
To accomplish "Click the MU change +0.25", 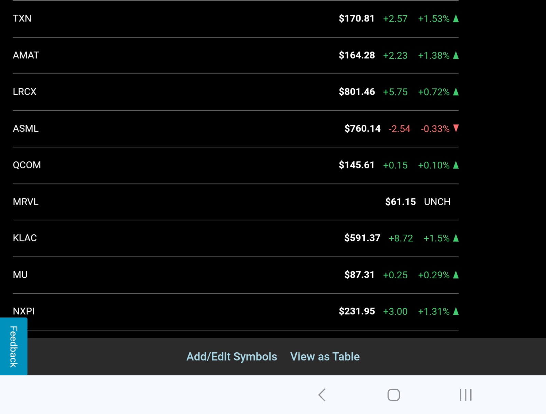I will (395, 275).
